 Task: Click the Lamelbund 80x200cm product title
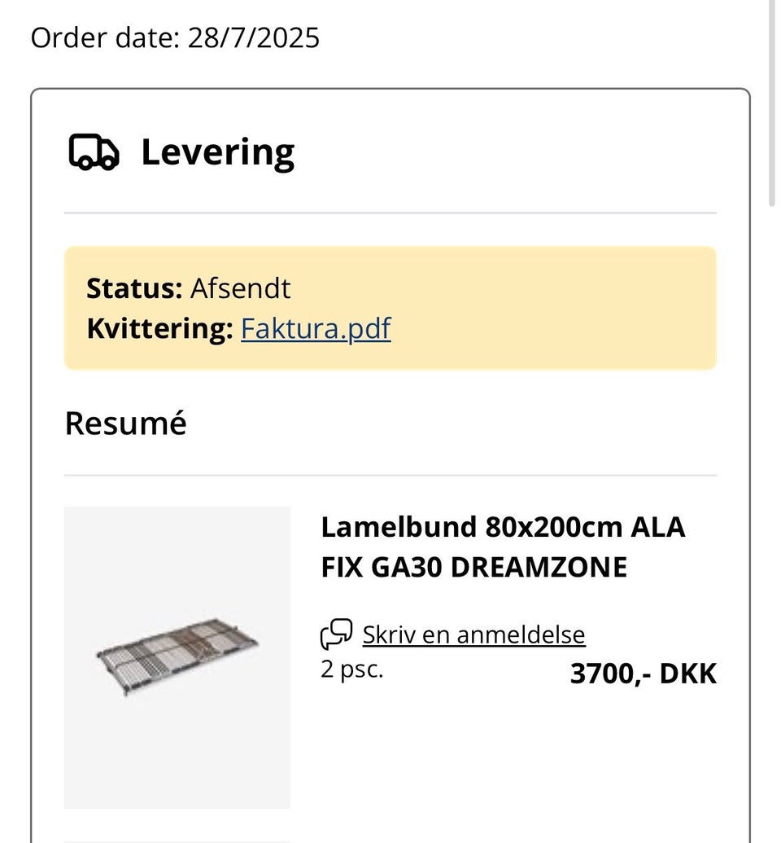click(503, 527)
